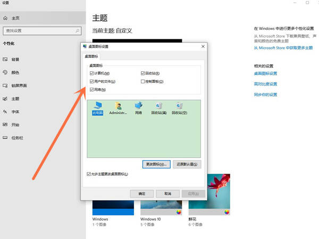Open the 同步你的设置 link
Screen dimensions: 319x239
265,95
